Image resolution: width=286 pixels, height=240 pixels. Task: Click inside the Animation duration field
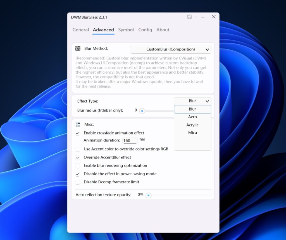(130, 140)
